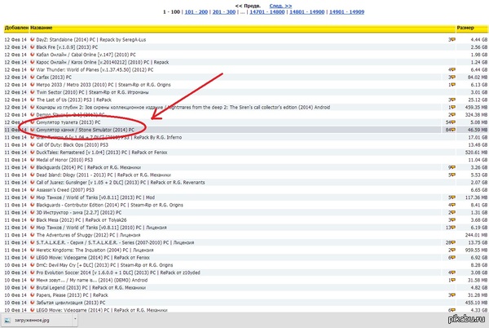Click the torrent icon beside War Thunder
This screenshot has width=489, height=328.
32,69
